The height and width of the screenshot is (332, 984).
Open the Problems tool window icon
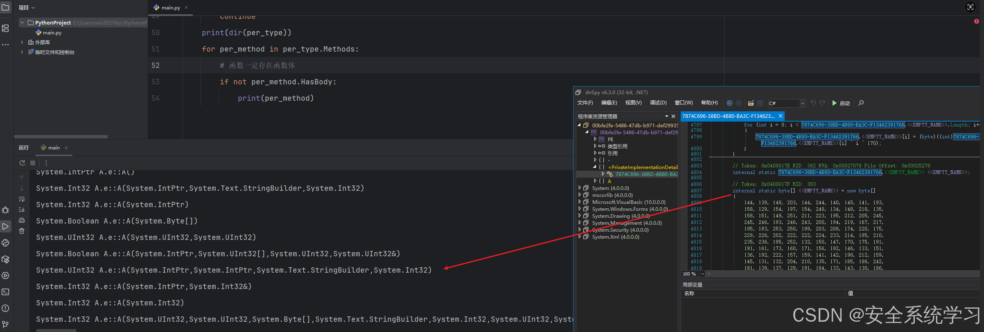(x=5, y=308)
